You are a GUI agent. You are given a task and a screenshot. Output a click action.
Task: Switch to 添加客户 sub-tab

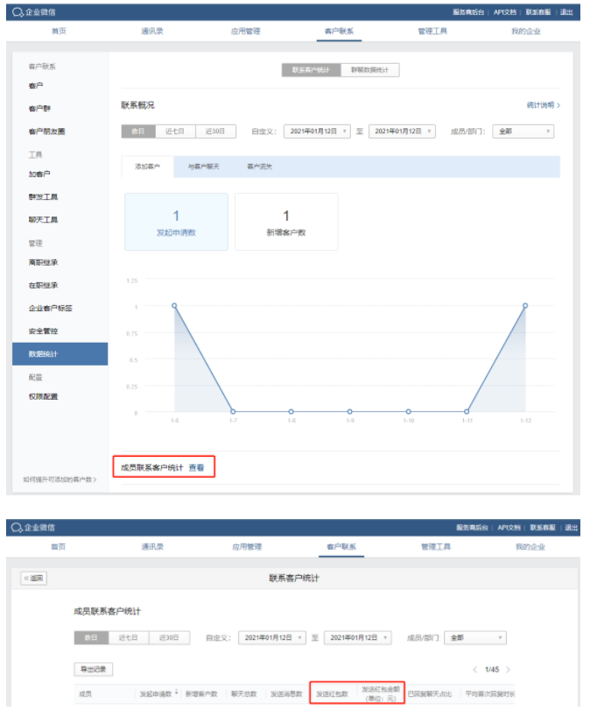(147, 167)
